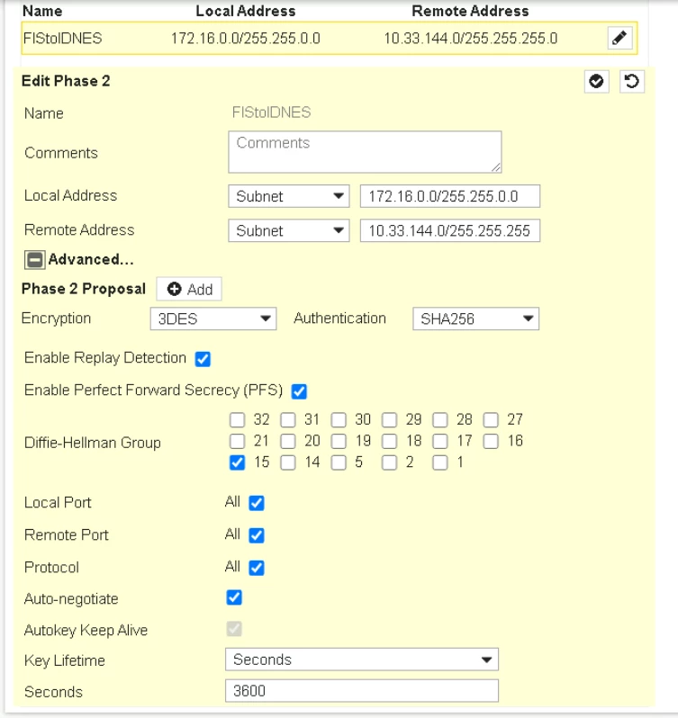Screen dimensions: 678x718
Task: Select table cell 172.16.0.0/255.255.0.0
Action: click(x=246, y=39)
